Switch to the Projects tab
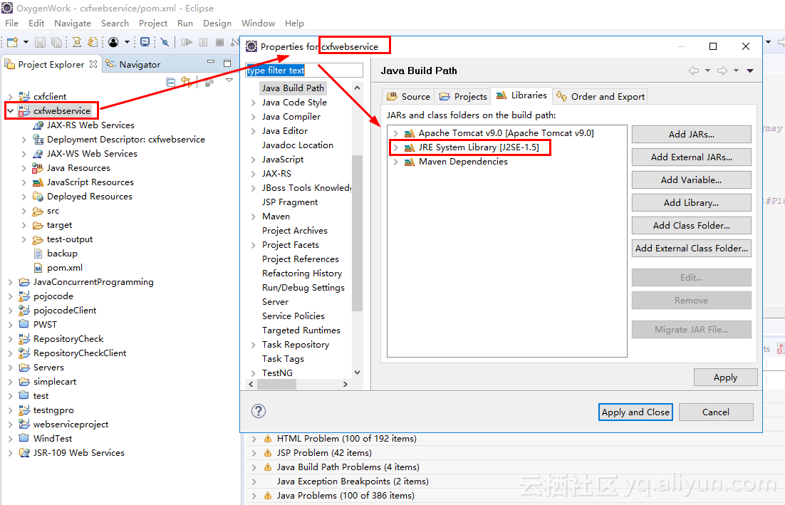 pyautogui.click(x=463, y=96)
